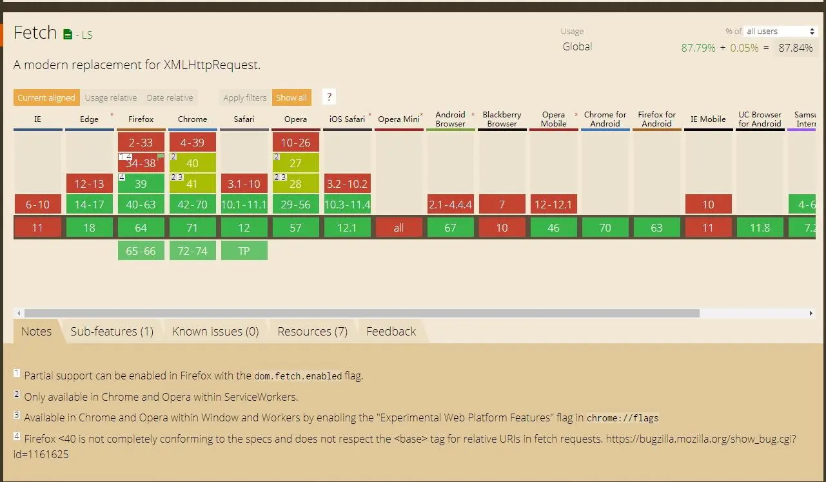Click the right arrow of the horizontal scrollbar
Screen dimensions: 826x482
pyautogui.click(x=811, y=314)
